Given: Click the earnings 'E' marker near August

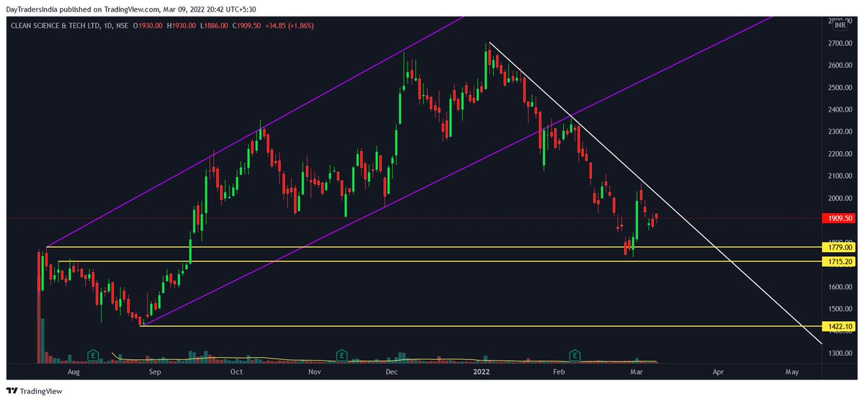Looking at the screenshot, I should point(93,355).
